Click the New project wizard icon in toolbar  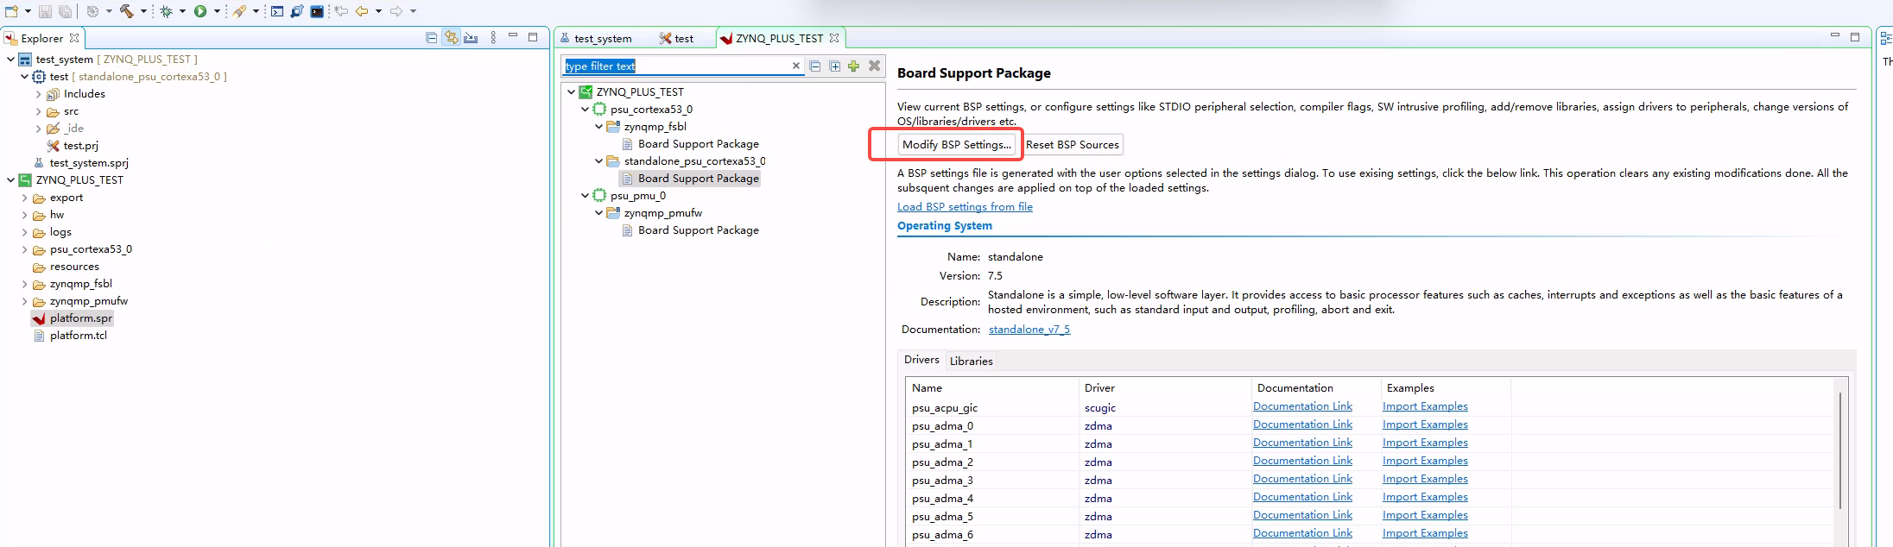point(12,11)
